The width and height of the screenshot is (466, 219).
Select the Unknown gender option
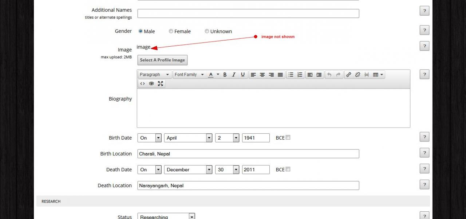[x=207, y=31]
